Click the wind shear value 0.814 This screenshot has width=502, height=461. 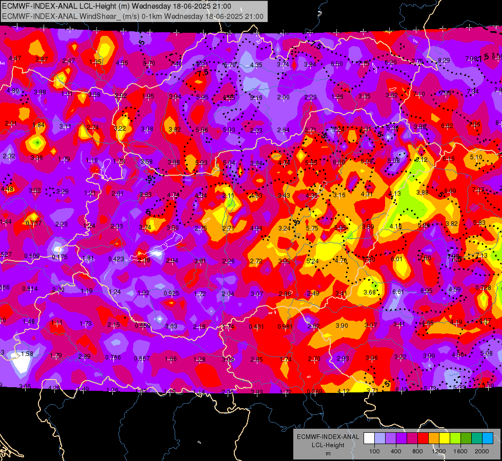(30, 288)
